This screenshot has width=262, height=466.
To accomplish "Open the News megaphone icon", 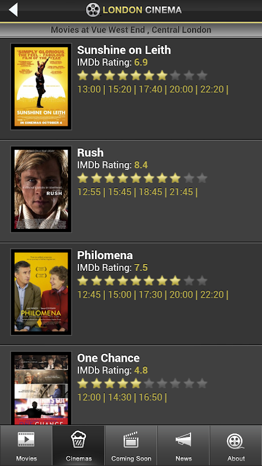I will pyautogui.click(x=183, y=440).
